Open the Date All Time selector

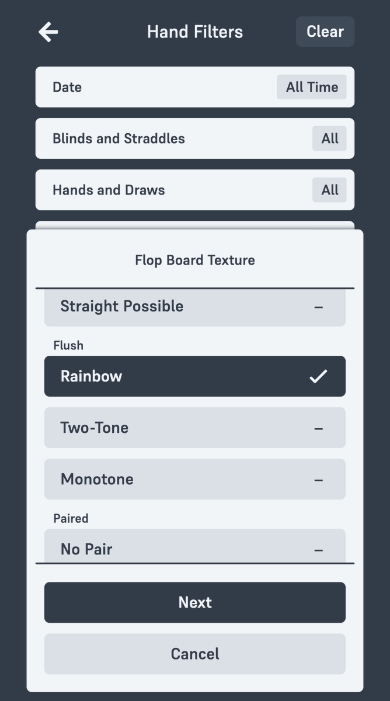point(312,87)
